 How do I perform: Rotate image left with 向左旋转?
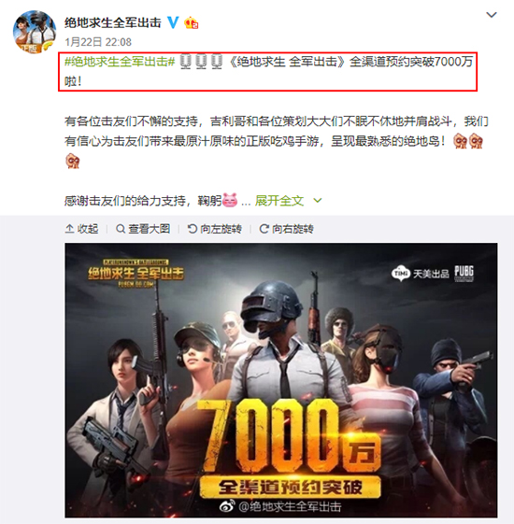pyautogui.click(x=215, y=229)
